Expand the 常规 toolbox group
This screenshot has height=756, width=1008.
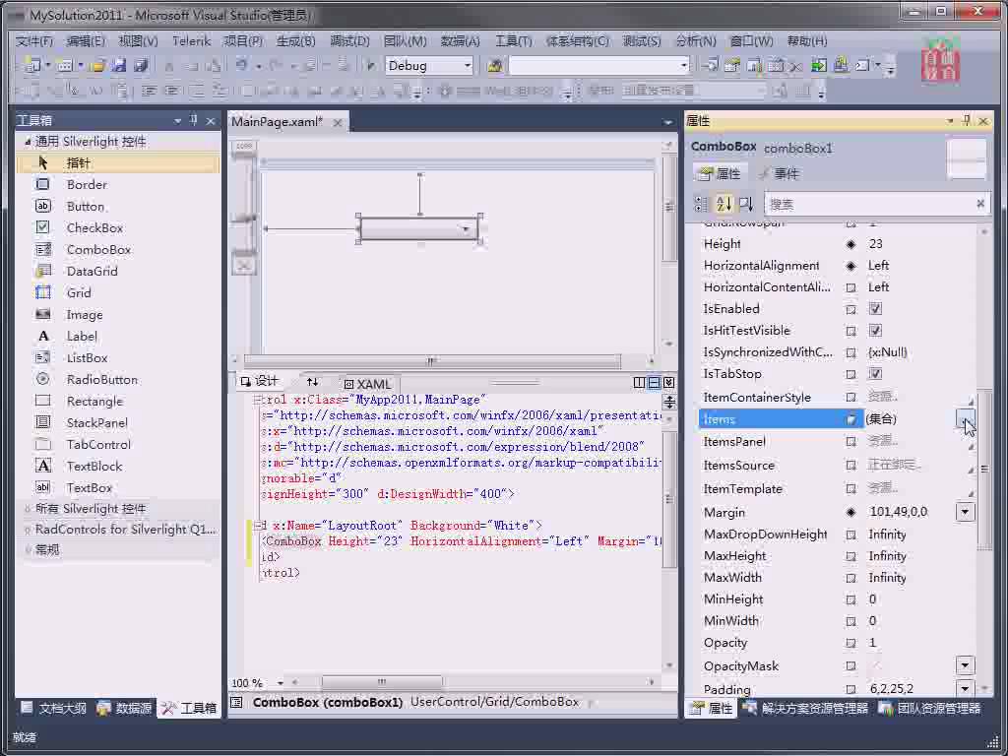pyautogui.click(x=27, y=550)
